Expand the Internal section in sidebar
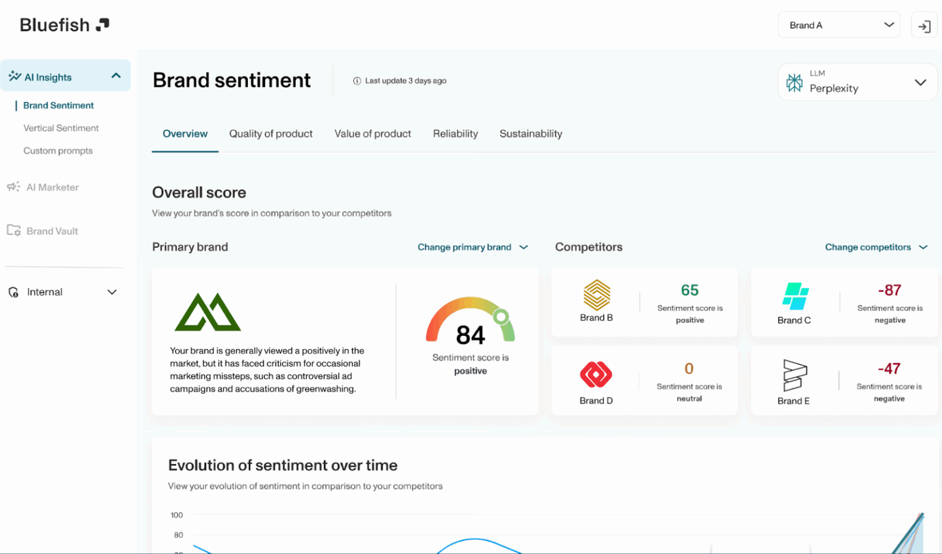 (x=112, y=292)
